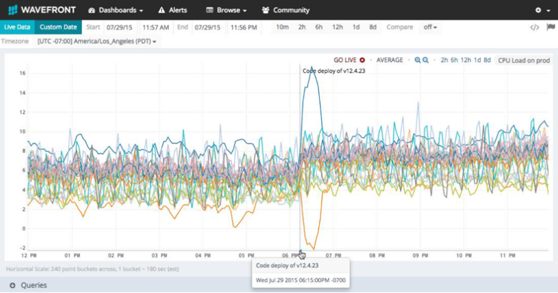This screenshot has width=558, height=293.
Task: Expand Queries with the plus icon
Action: pos(12,286)
